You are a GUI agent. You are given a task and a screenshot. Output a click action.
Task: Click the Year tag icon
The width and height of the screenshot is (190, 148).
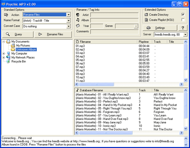78,26
